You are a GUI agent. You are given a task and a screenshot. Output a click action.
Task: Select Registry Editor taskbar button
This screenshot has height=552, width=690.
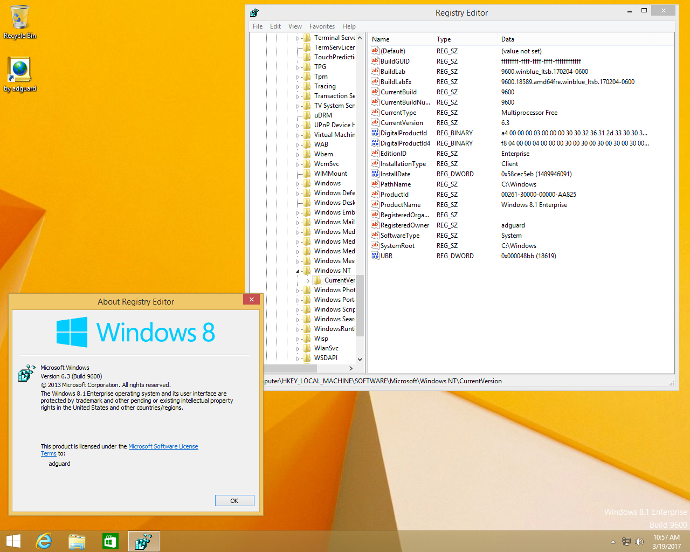[144, 541]
